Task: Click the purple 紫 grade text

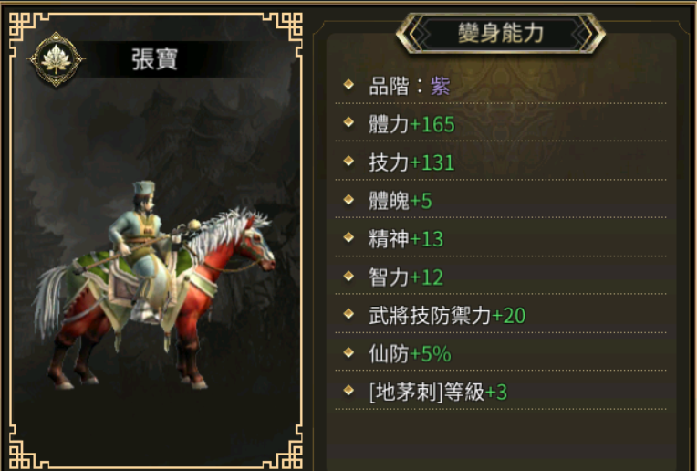Action: 441,86
